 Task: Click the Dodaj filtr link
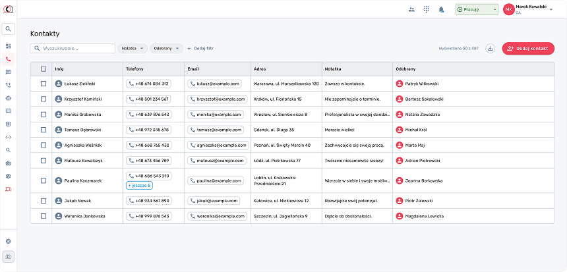tap(200, 48)
